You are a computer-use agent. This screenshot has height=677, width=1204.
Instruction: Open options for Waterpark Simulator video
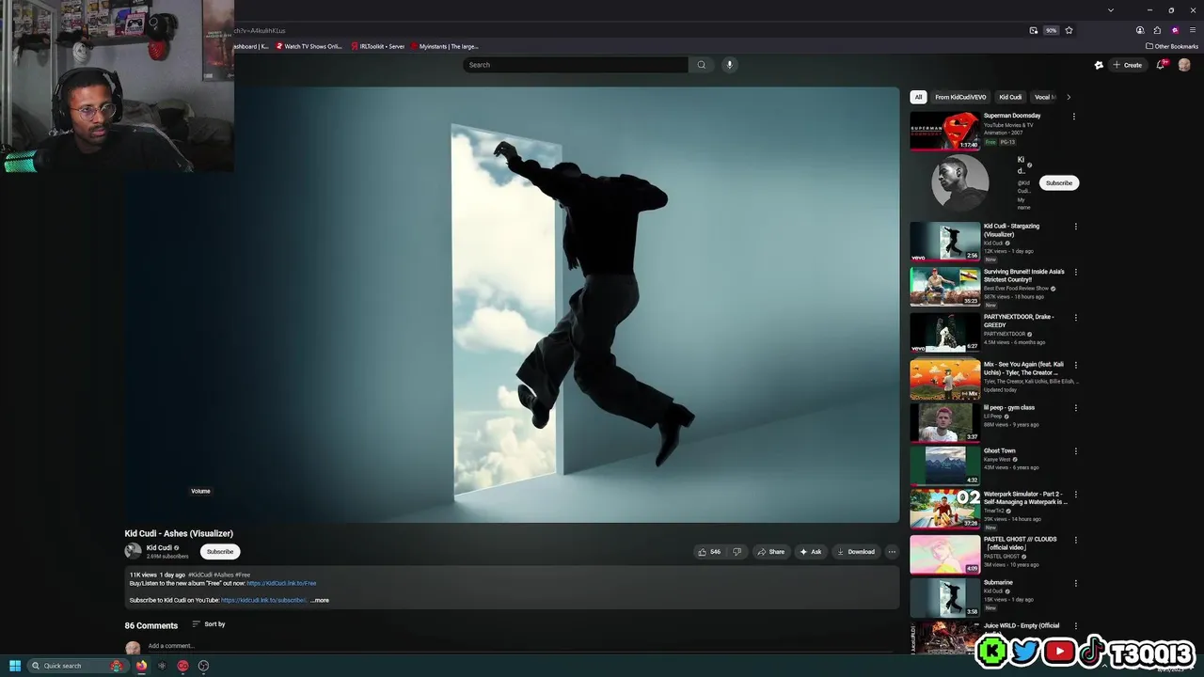point(1075,495)
